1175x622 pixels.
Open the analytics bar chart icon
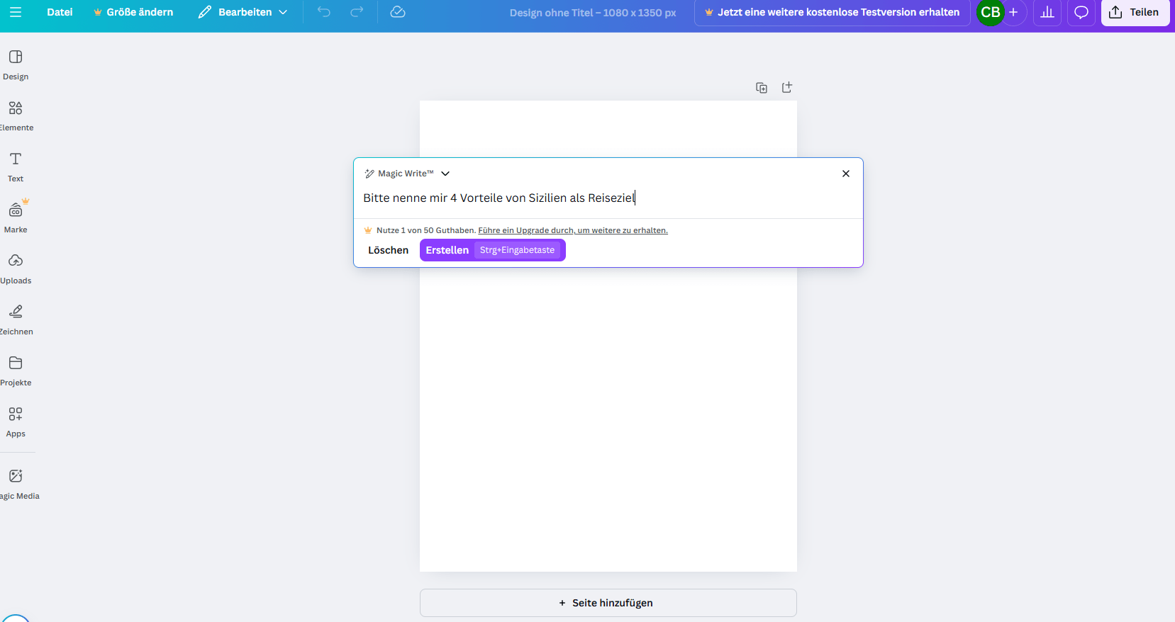click(x=1047, y=12)
